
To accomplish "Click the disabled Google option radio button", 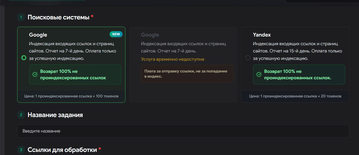I will point(136,57).
